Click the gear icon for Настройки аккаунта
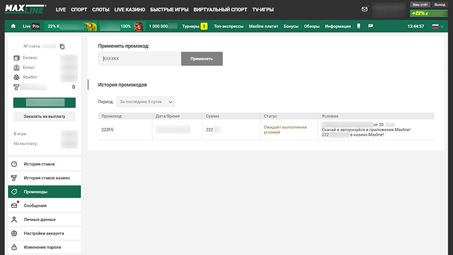This screenshot has width=453, height=255. (x=14, y=233)
